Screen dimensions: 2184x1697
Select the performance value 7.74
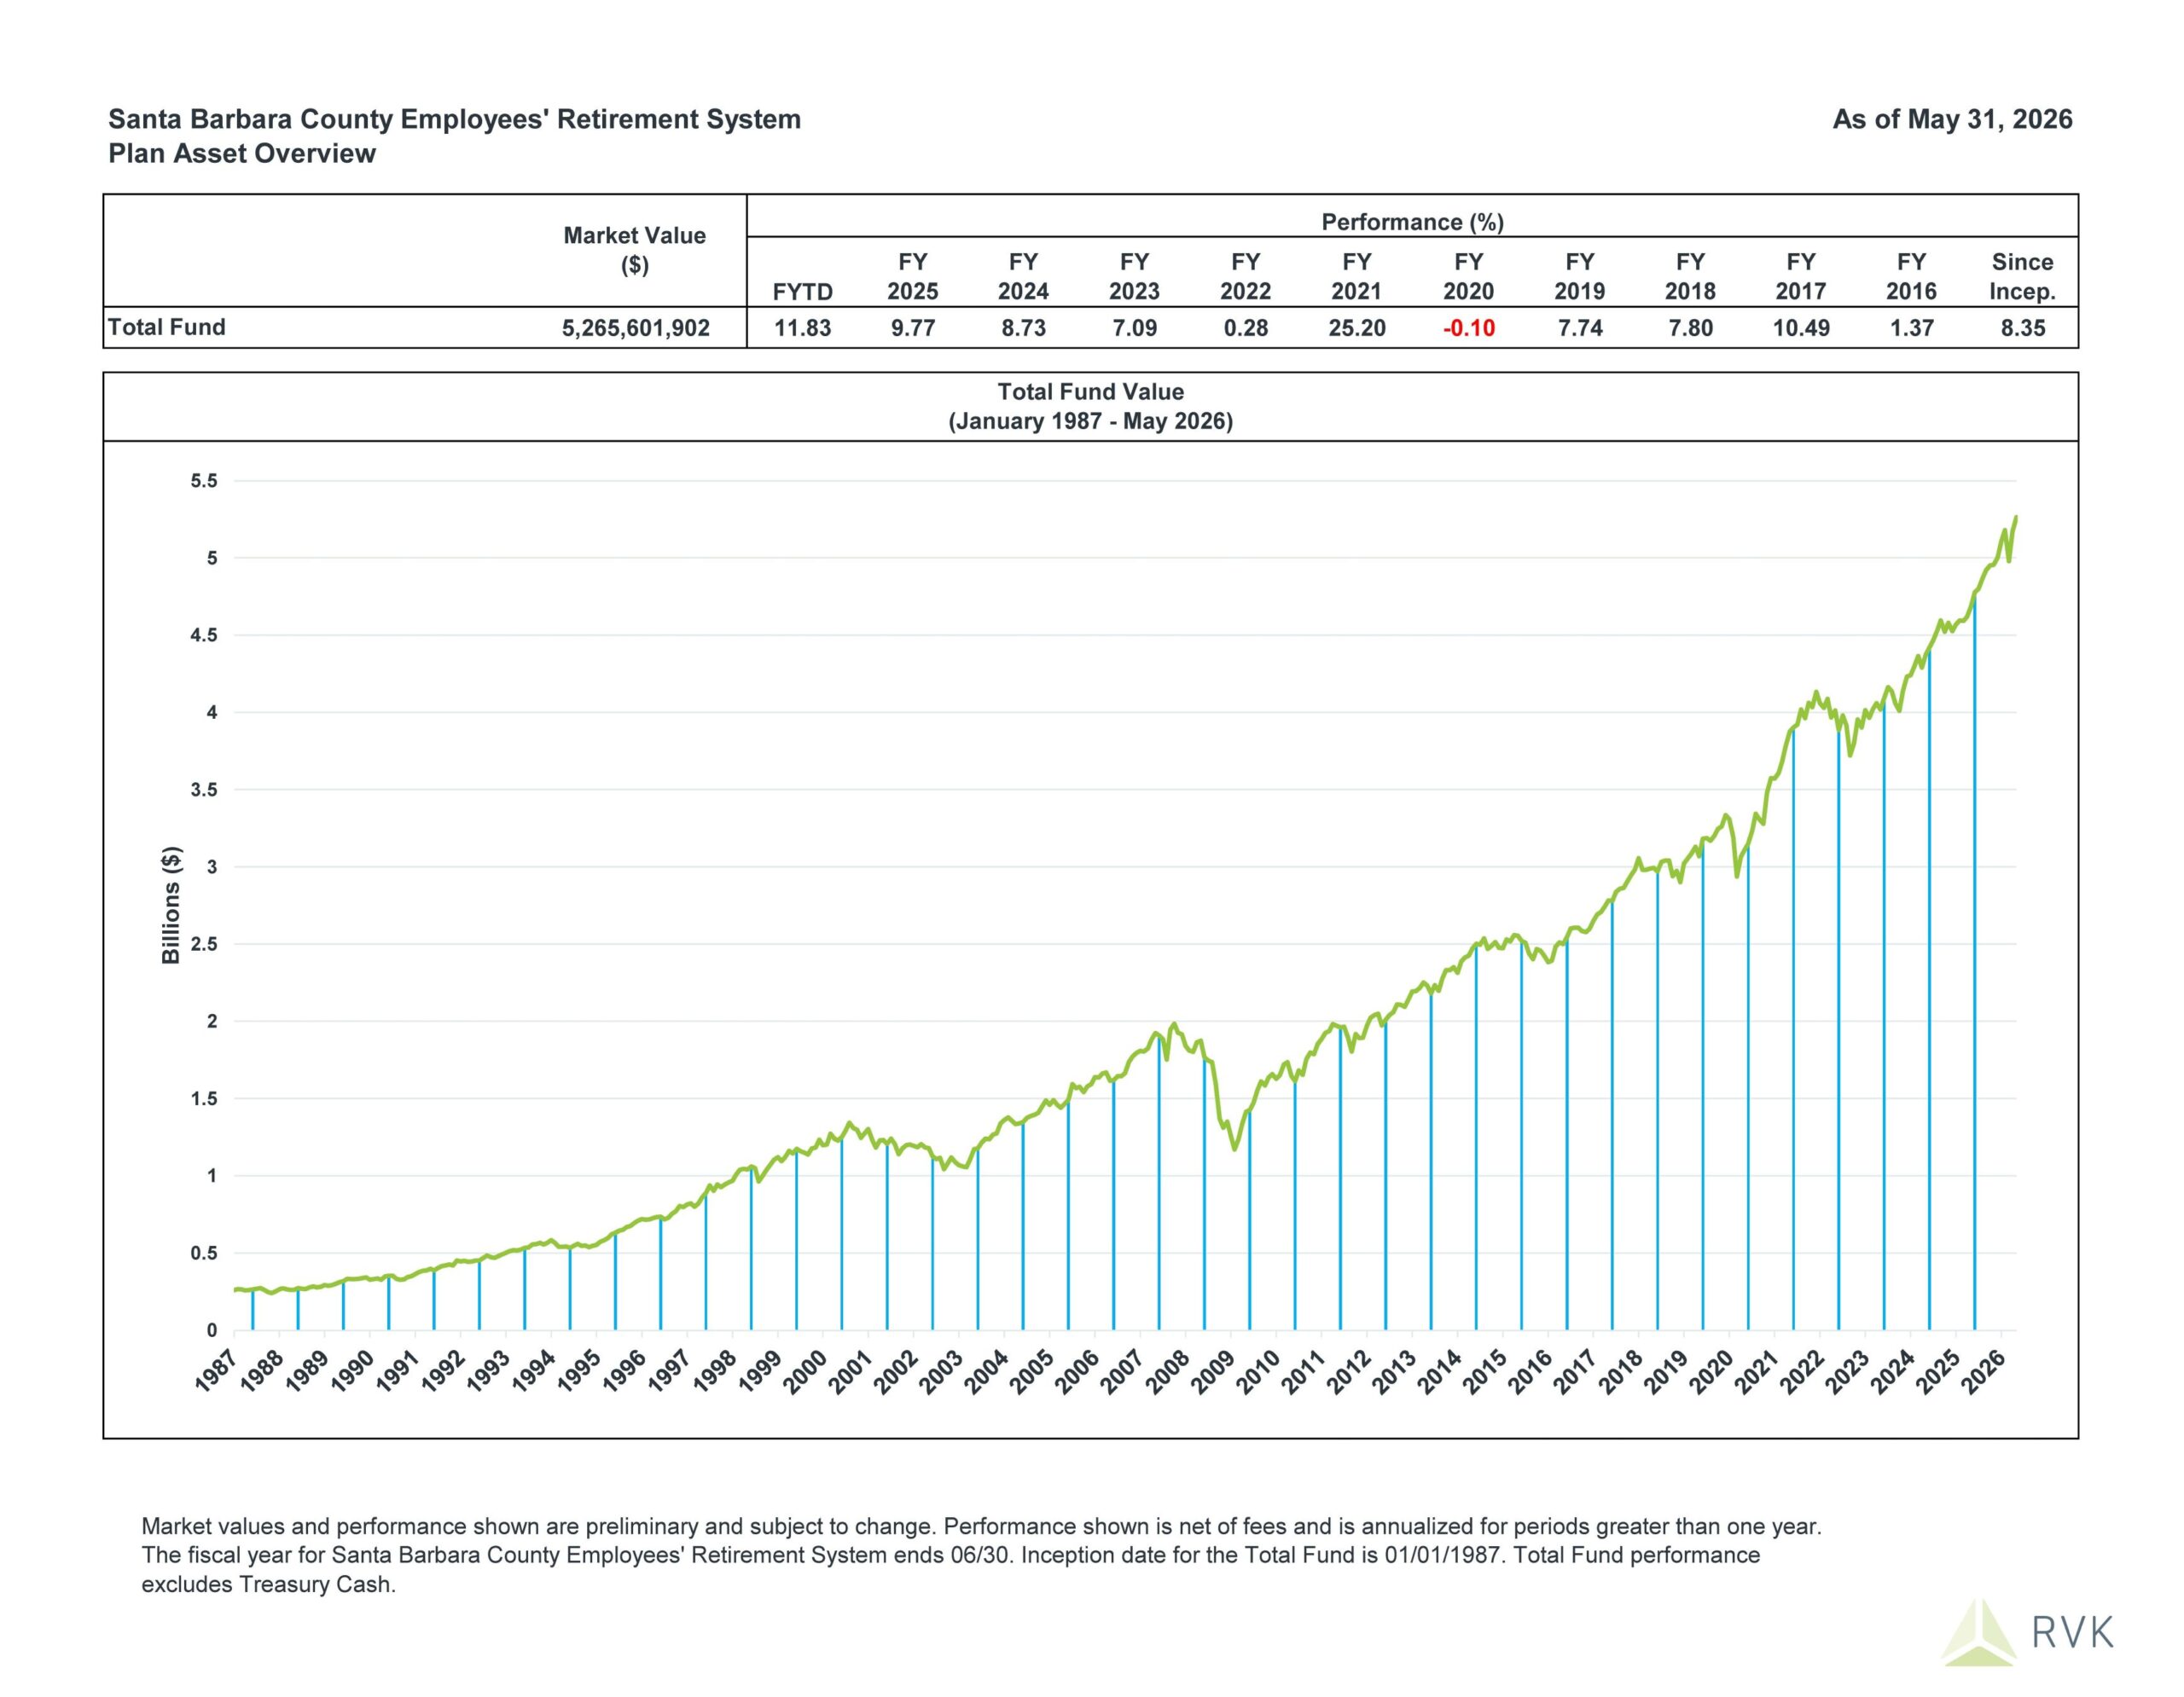(1580, 327)
